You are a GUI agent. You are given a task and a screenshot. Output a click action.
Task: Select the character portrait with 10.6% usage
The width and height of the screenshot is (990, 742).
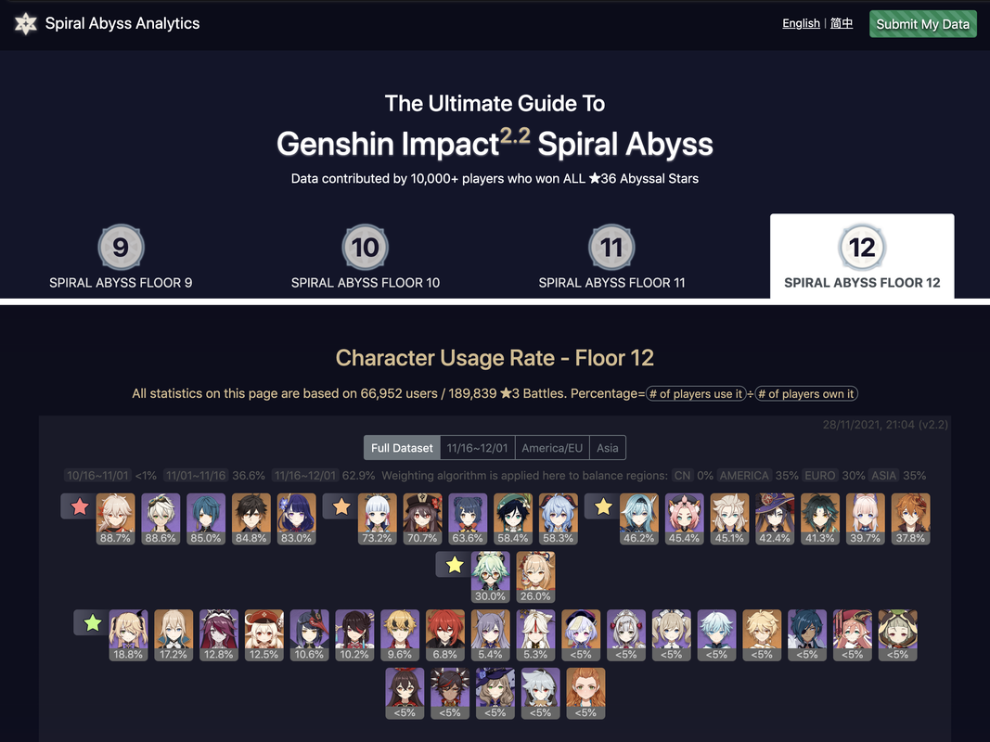[309, 634]
